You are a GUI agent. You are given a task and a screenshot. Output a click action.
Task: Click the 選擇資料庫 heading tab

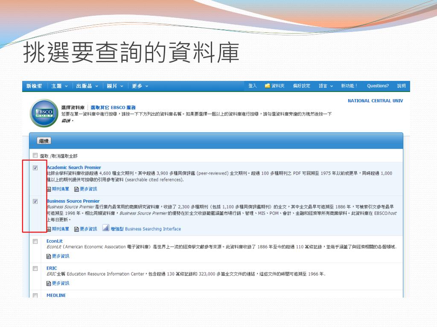click(x=73, y=108)
